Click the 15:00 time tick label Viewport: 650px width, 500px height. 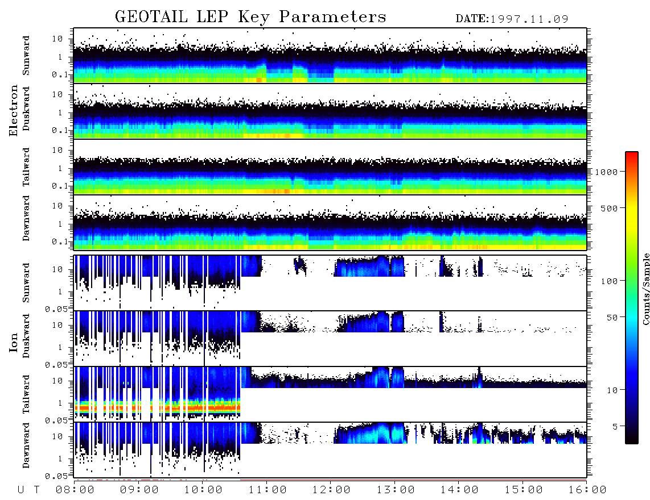[x=524, y=490]
